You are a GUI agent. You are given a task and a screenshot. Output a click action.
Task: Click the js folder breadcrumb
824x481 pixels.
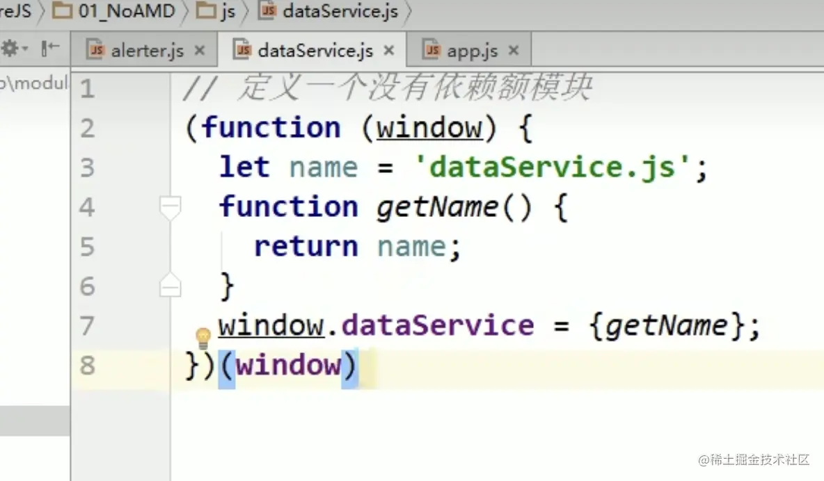(216, 11)
